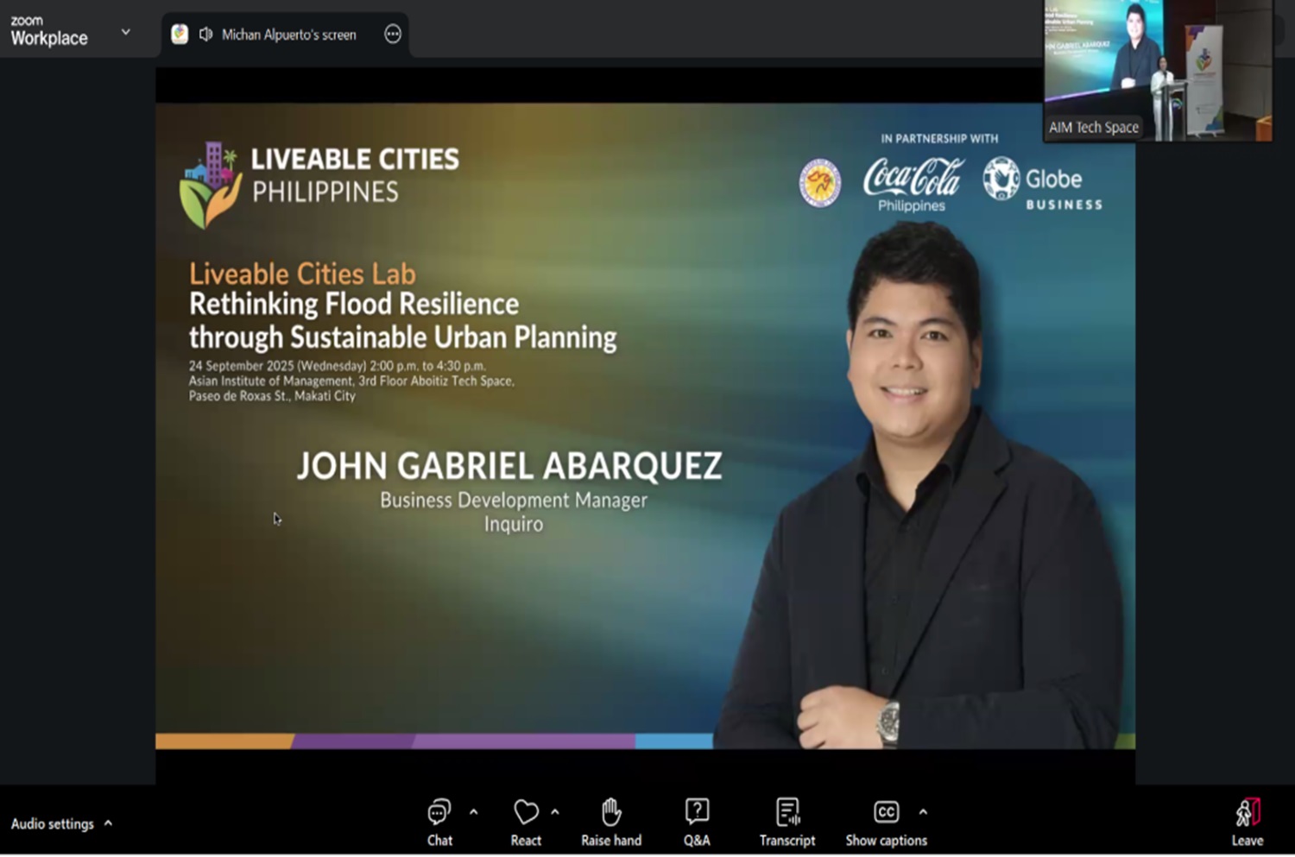The image size is (1295, 857).
Task: Open the Chat panel
Action: pos(439,822)
